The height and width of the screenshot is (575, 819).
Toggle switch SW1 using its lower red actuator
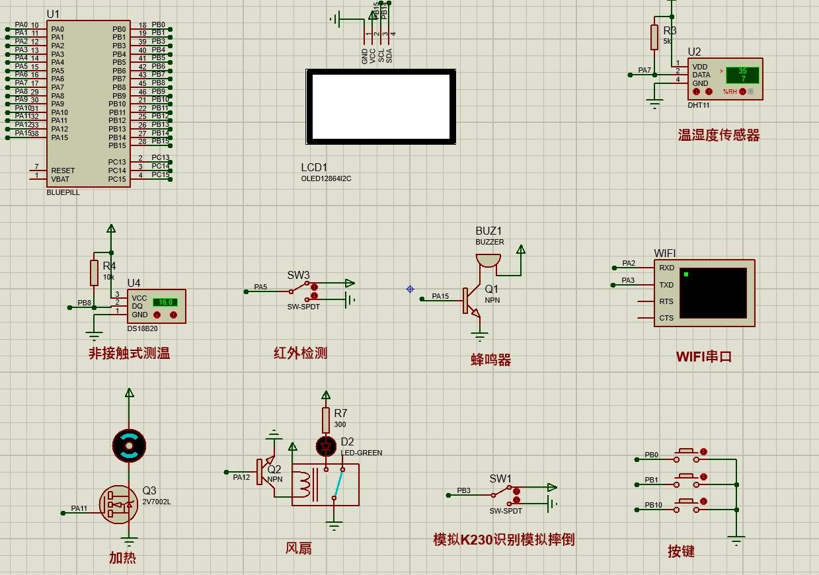[x=516, y=500]
